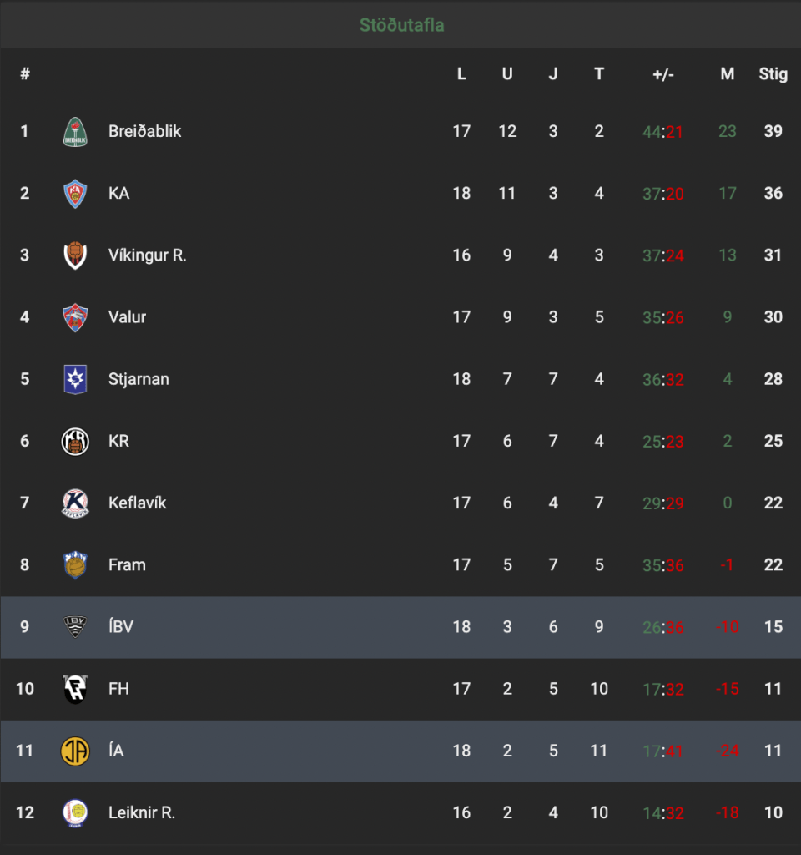Click the KA team logo
This screenshot has width=801, height=855.
pos(75,194)
